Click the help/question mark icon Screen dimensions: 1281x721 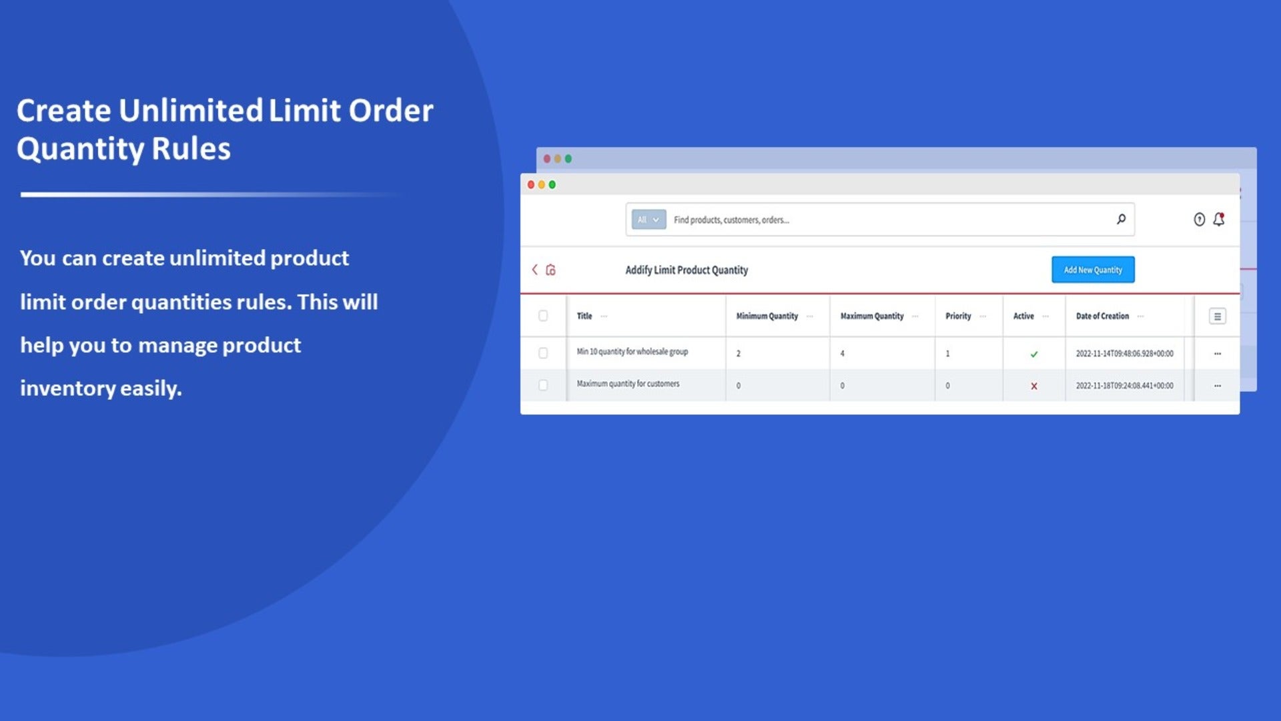(1199, 218)
